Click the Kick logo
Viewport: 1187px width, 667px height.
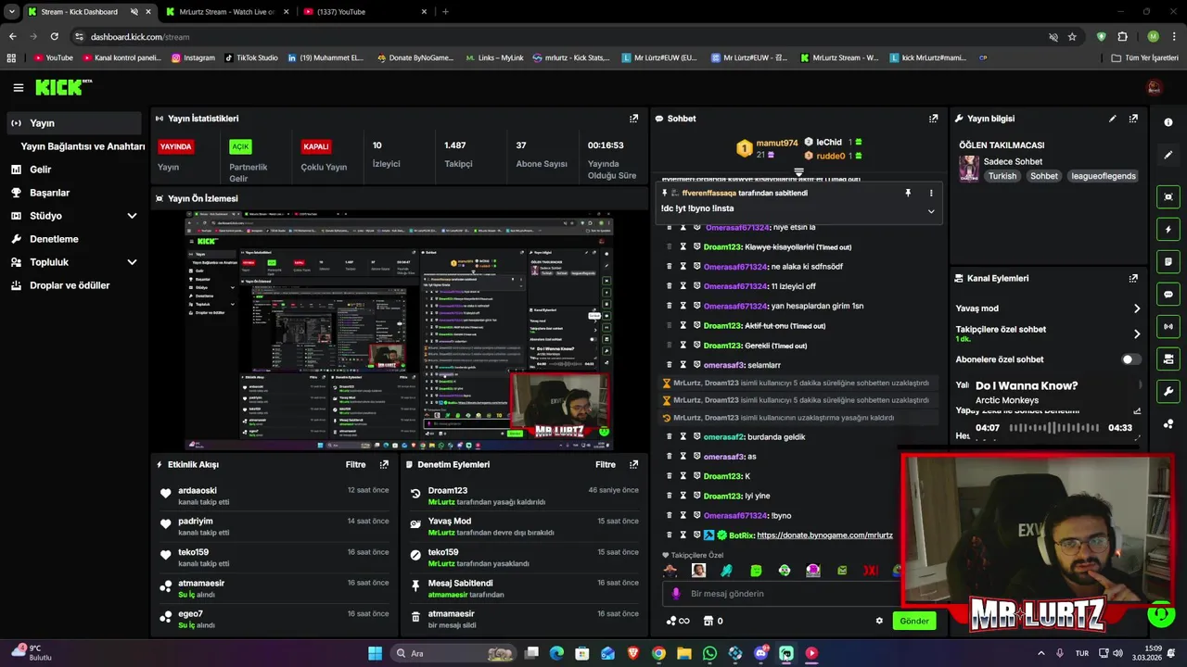(63, 87)
